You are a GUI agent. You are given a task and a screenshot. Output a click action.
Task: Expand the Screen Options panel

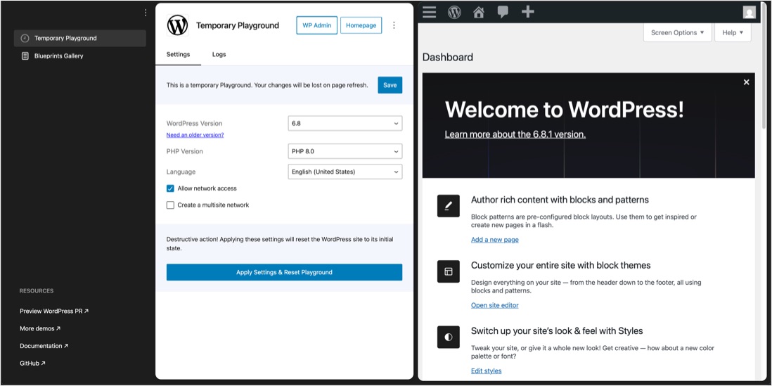tap(678, 32)
